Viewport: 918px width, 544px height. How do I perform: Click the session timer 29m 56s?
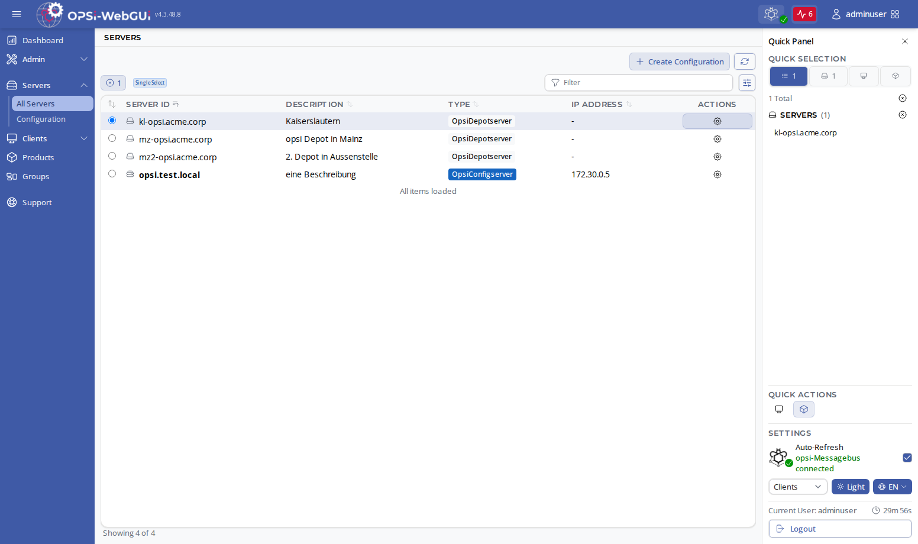click(x=892, y=510)
